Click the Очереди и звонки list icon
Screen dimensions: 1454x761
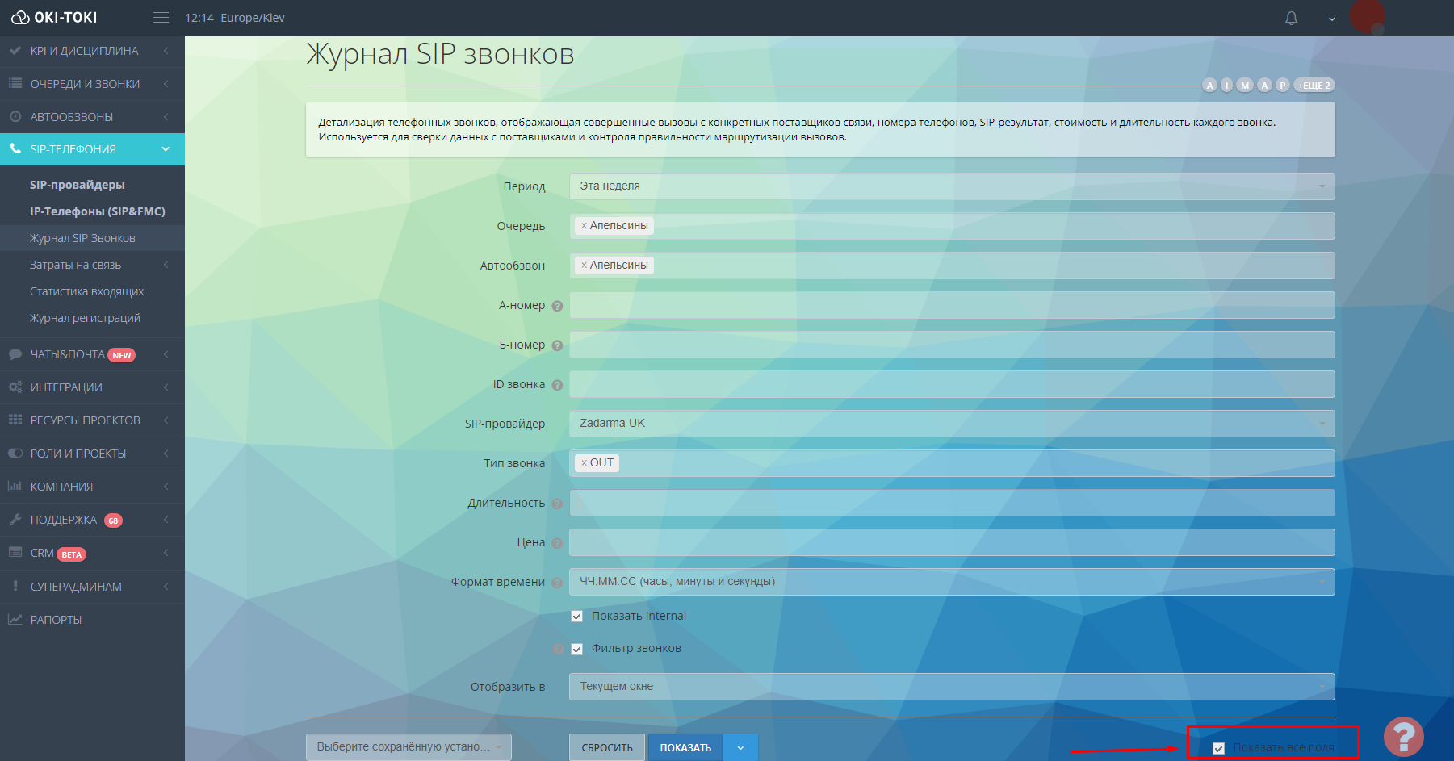coord(15,84)
